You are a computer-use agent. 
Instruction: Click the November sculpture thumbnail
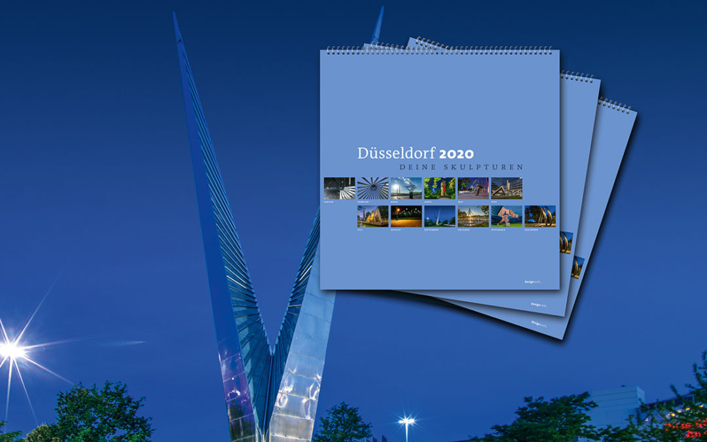[506, 216]
